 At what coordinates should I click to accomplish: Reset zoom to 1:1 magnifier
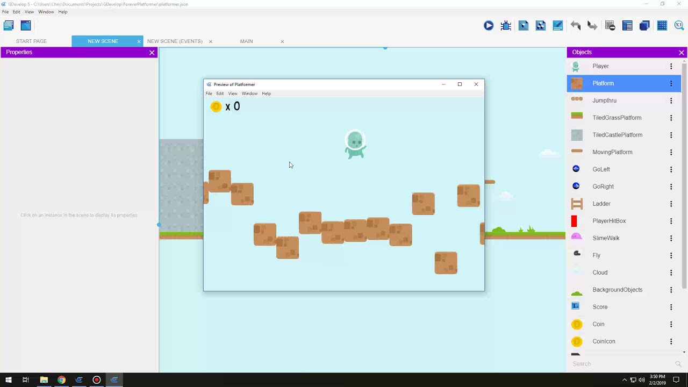point(679,25)
